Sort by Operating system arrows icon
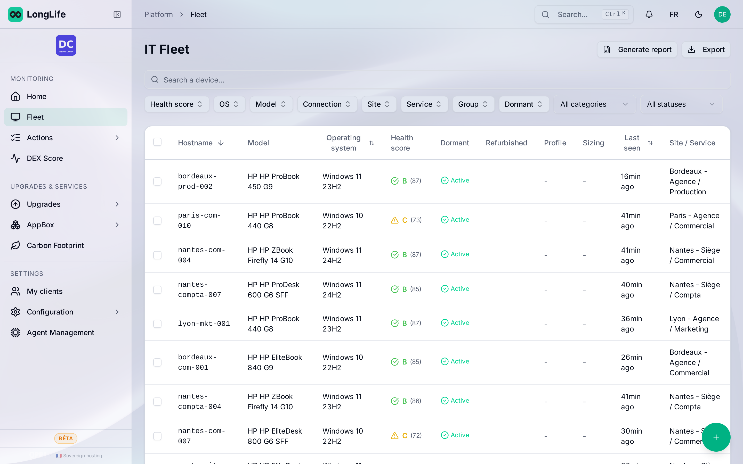This screenshot has height=464, width=743. 372,143
